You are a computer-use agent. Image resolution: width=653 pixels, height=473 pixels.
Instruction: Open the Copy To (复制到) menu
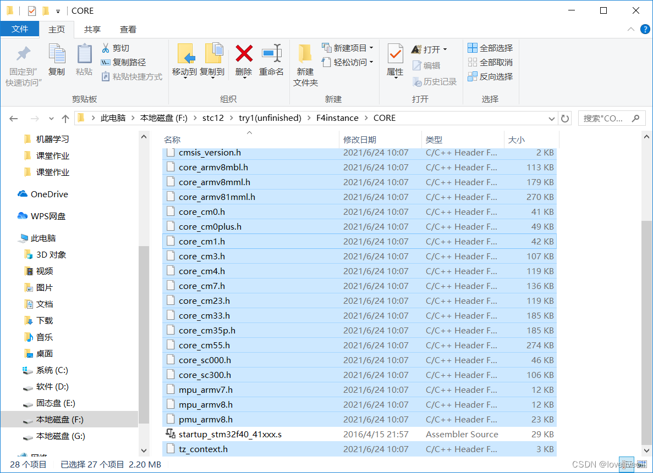pos(212,61)
